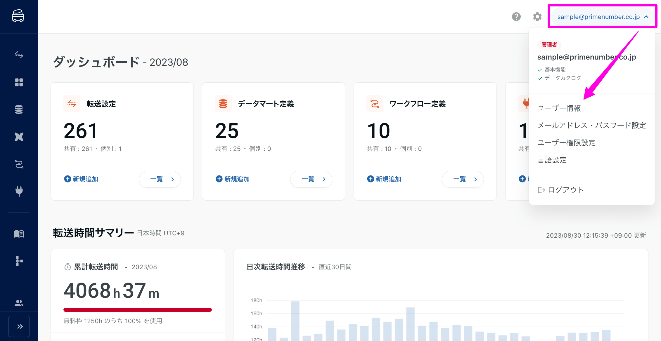Click the stopwatch icon beside 累計転送時間
Viewport: 661px width, 341px height.
tap(68, 267)
